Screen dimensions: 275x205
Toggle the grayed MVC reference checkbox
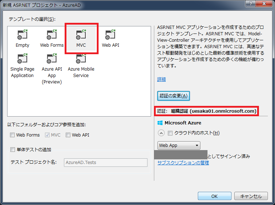tap(47, 135)
